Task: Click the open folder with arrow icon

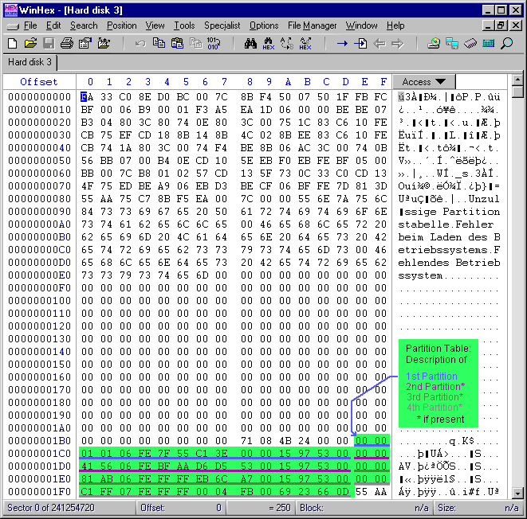Action: click(104, 44)
